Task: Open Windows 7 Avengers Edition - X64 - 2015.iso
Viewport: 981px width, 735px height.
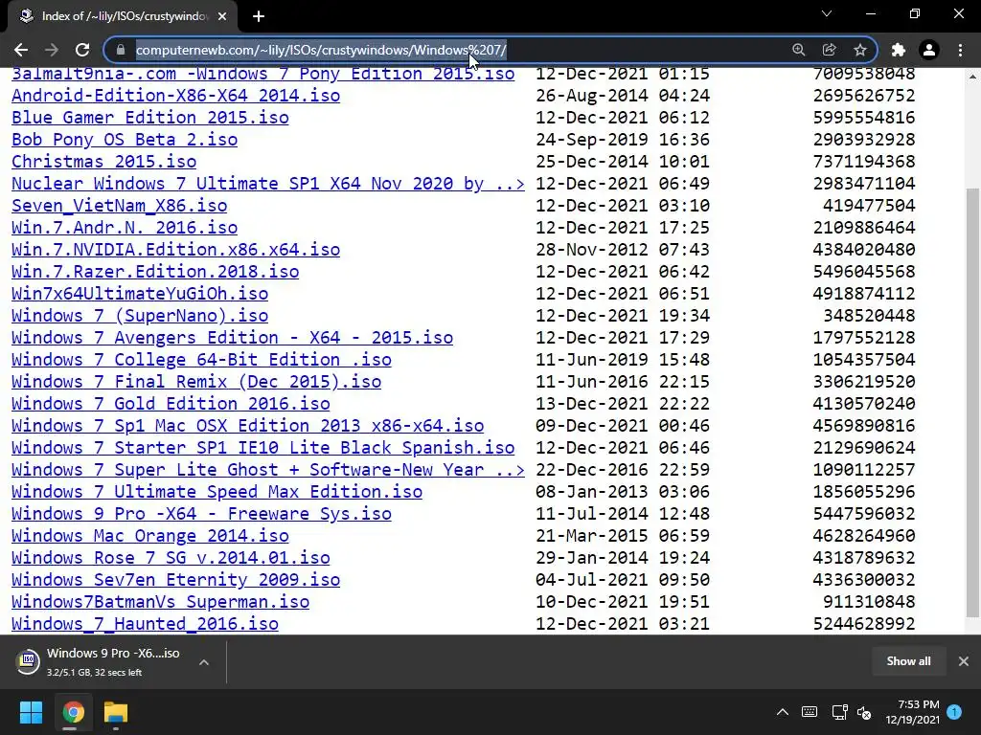Action: click(x=232, y=338)
